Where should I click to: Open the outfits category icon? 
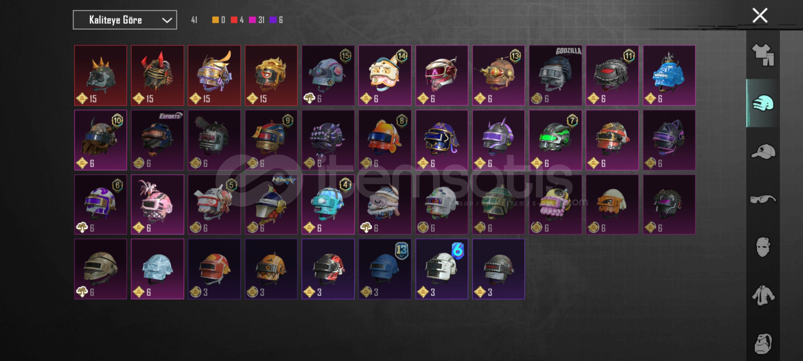point(763,55)
